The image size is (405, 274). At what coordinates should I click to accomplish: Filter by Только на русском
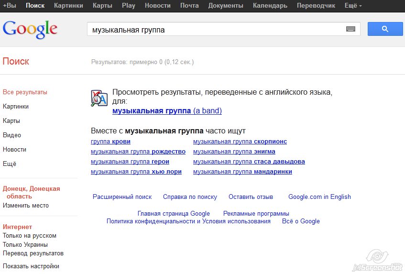click(30, 235)
